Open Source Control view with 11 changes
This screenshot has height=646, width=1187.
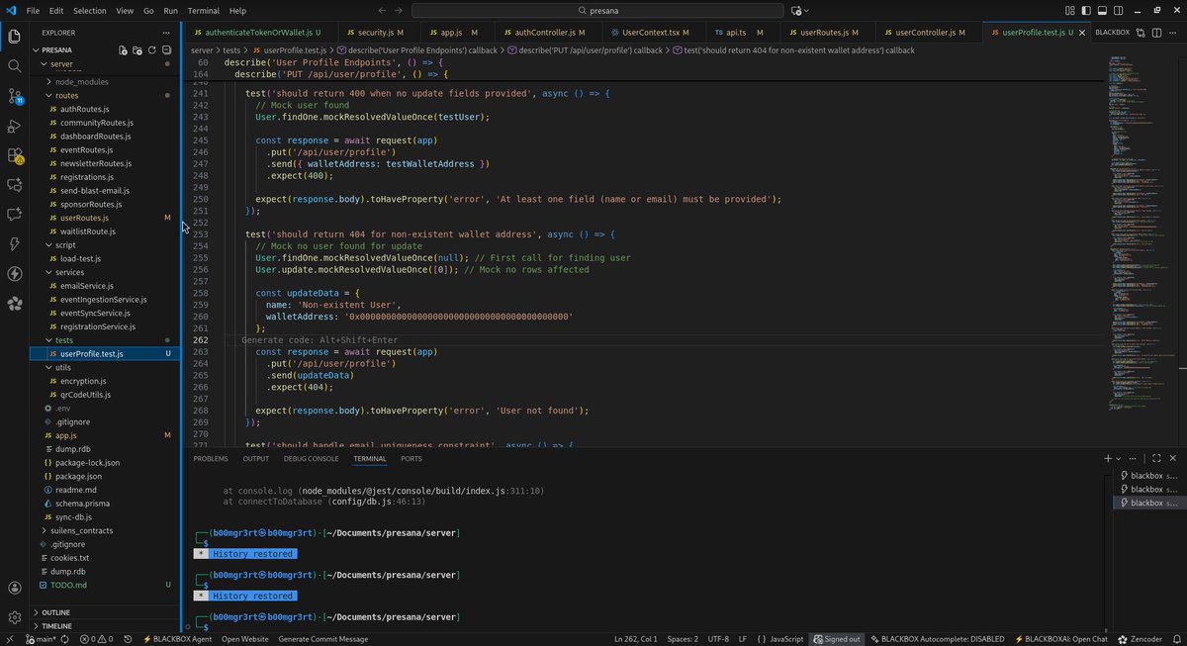click(x=15, y=96)
